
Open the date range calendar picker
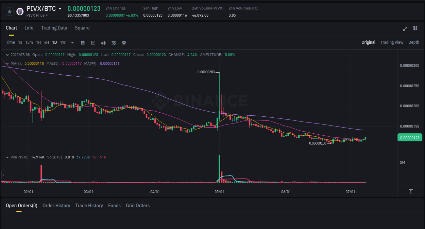pyautogui.click(x=83, y=42)
